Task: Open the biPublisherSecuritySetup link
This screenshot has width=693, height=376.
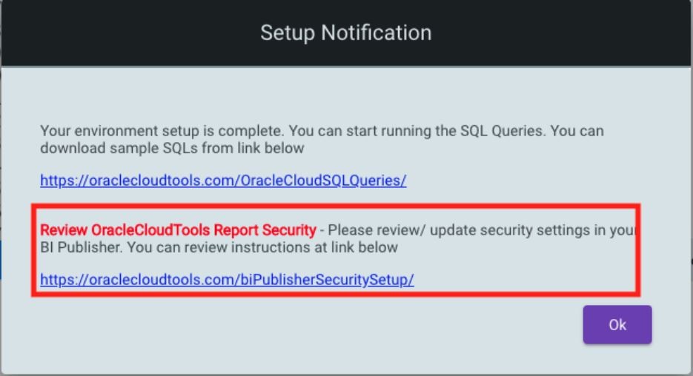Action: [x=227, y=280]
